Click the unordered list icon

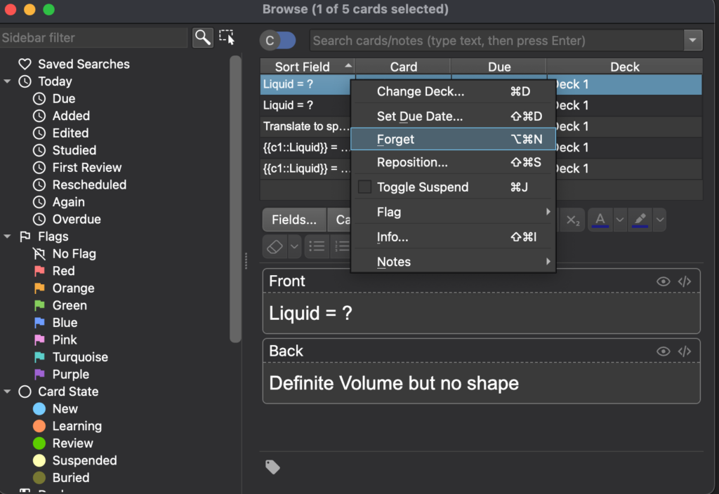coord(317,246)
